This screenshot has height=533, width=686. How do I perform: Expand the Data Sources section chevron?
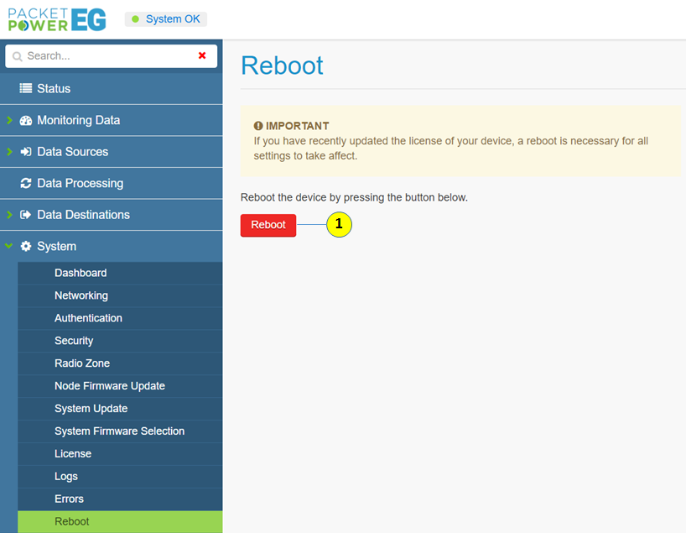pos(9,152)
